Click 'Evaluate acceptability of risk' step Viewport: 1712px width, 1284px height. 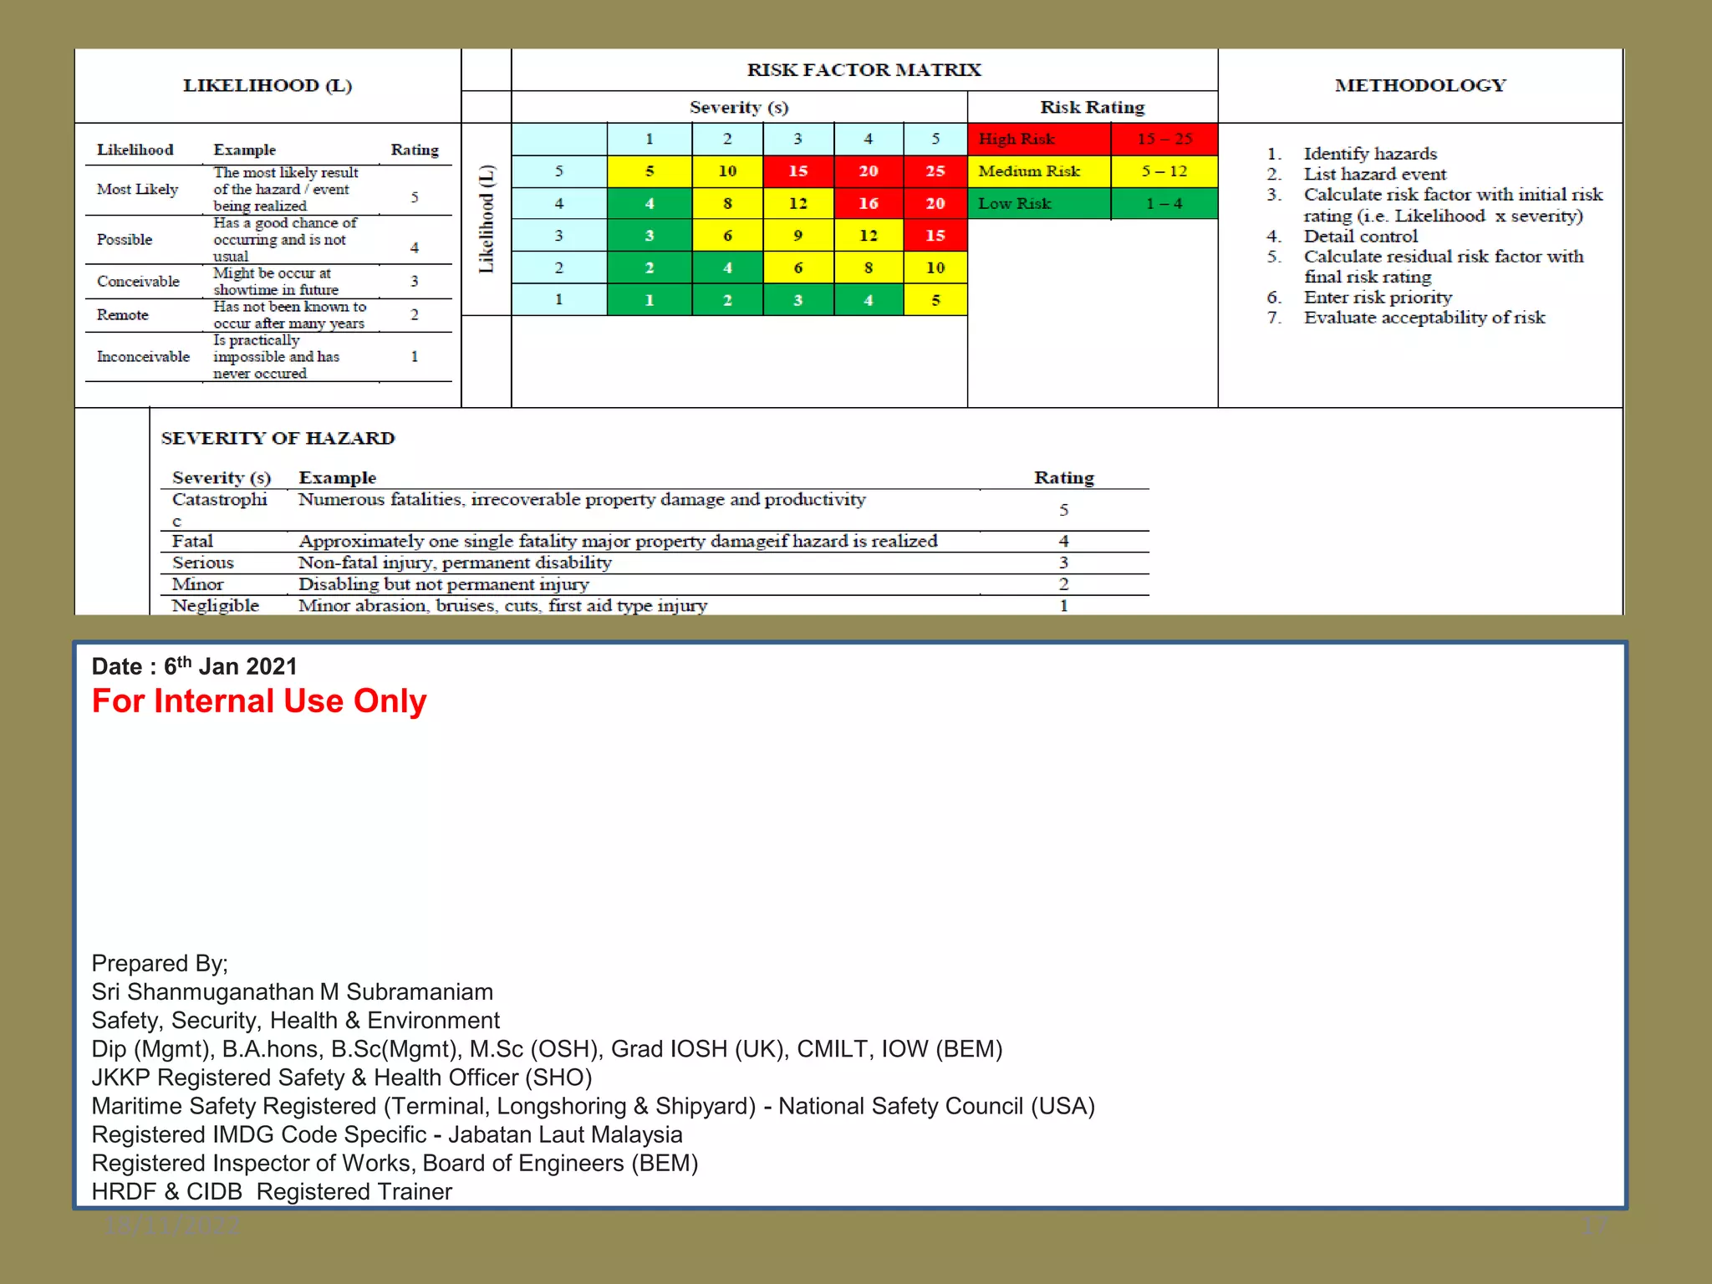click(1424, 318)
